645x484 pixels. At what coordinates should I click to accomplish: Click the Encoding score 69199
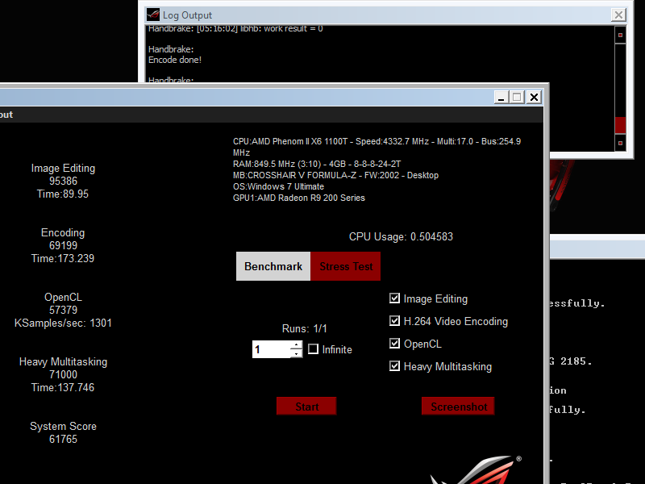pos(63,246)
